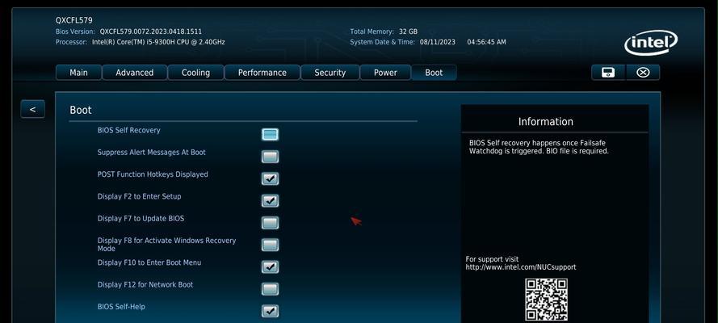Screen dimensions: 718x323
Task: Select the Boot tab
Action: (434, 73)
